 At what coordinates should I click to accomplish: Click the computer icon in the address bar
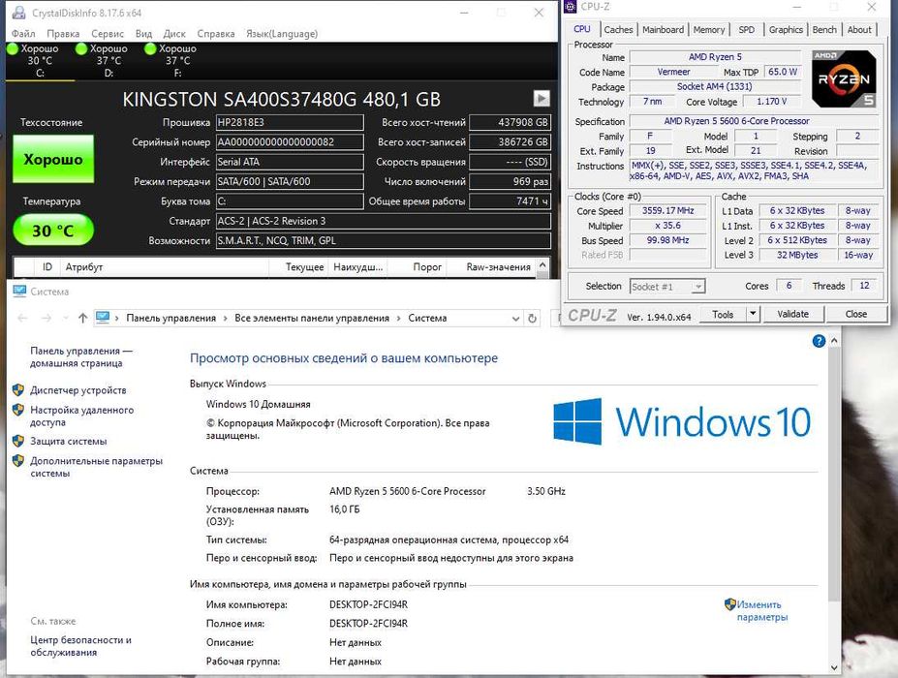103,318
